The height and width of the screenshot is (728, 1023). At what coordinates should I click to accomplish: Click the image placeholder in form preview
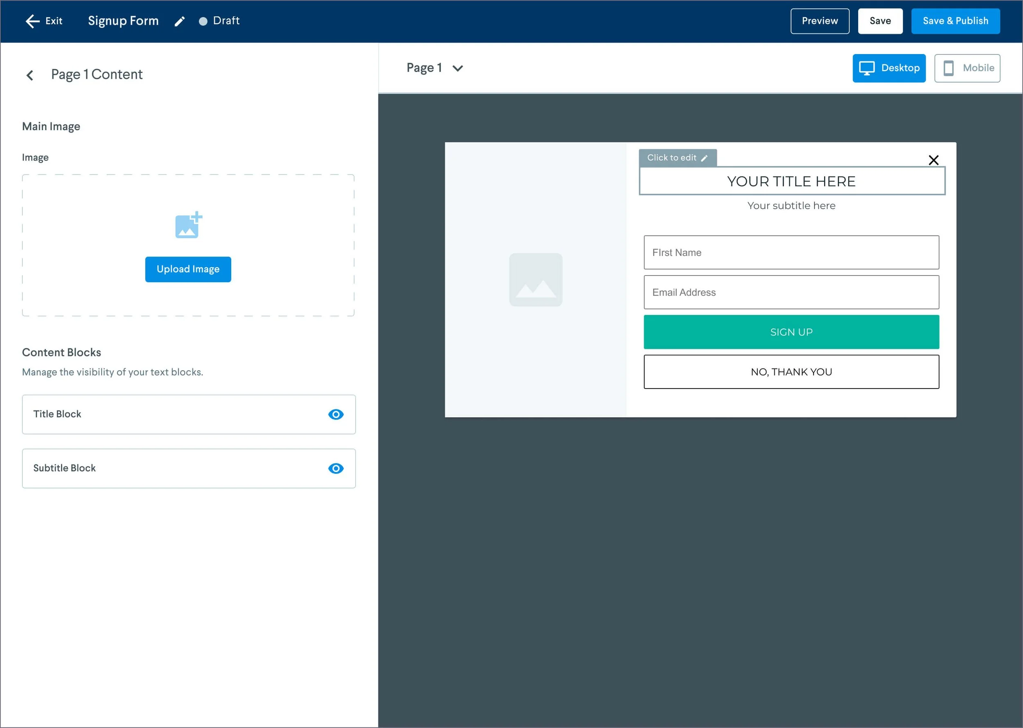pyautogui.click(x=536, y=280)
